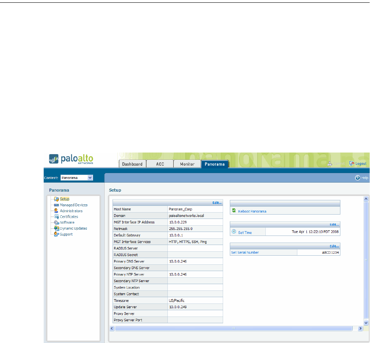Click the Administrators user icon
This screenshot has width=370, height=343.
[56, 211]
